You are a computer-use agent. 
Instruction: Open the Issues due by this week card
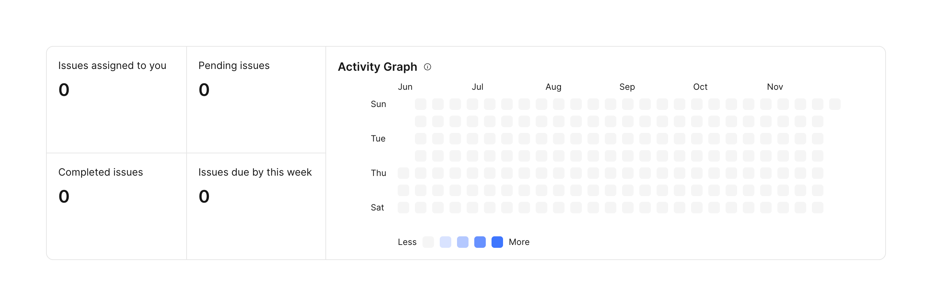256,206
